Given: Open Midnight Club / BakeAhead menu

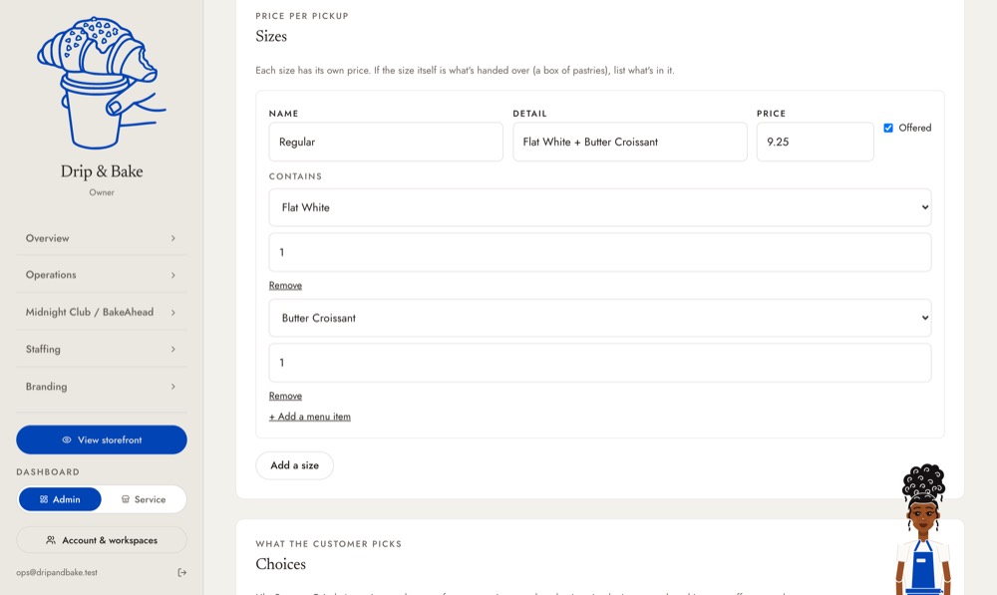Looking at the screenshot, I should (102, 312).
